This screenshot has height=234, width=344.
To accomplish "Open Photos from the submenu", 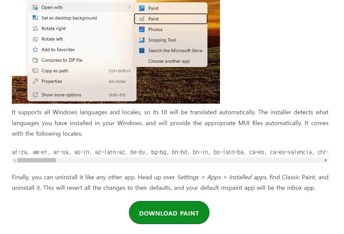I will (x=171, y=29).
